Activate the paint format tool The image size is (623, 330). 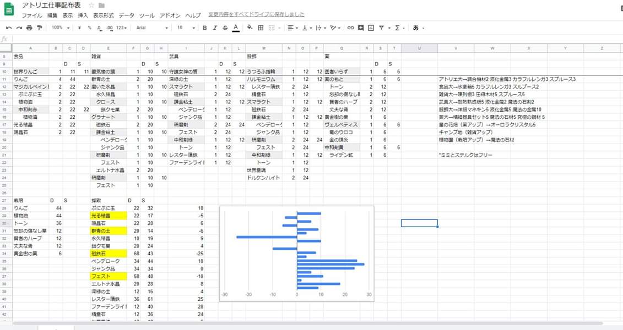click(39, 28)
